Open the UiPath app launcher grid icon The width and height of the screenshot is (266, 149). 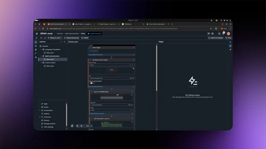point(37,33)
